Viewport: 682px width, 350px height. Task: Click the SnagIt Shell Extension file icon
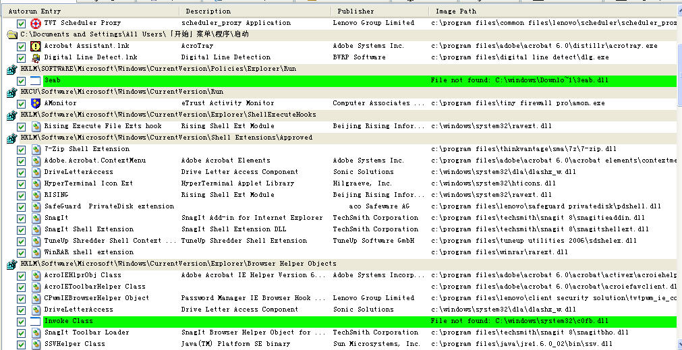tap(36, 229)
